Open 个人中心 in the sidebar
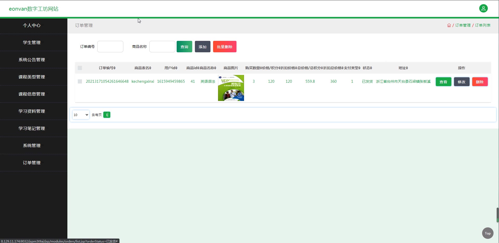The width and height of the screenshot is (499, 243). tap(32, 25)
